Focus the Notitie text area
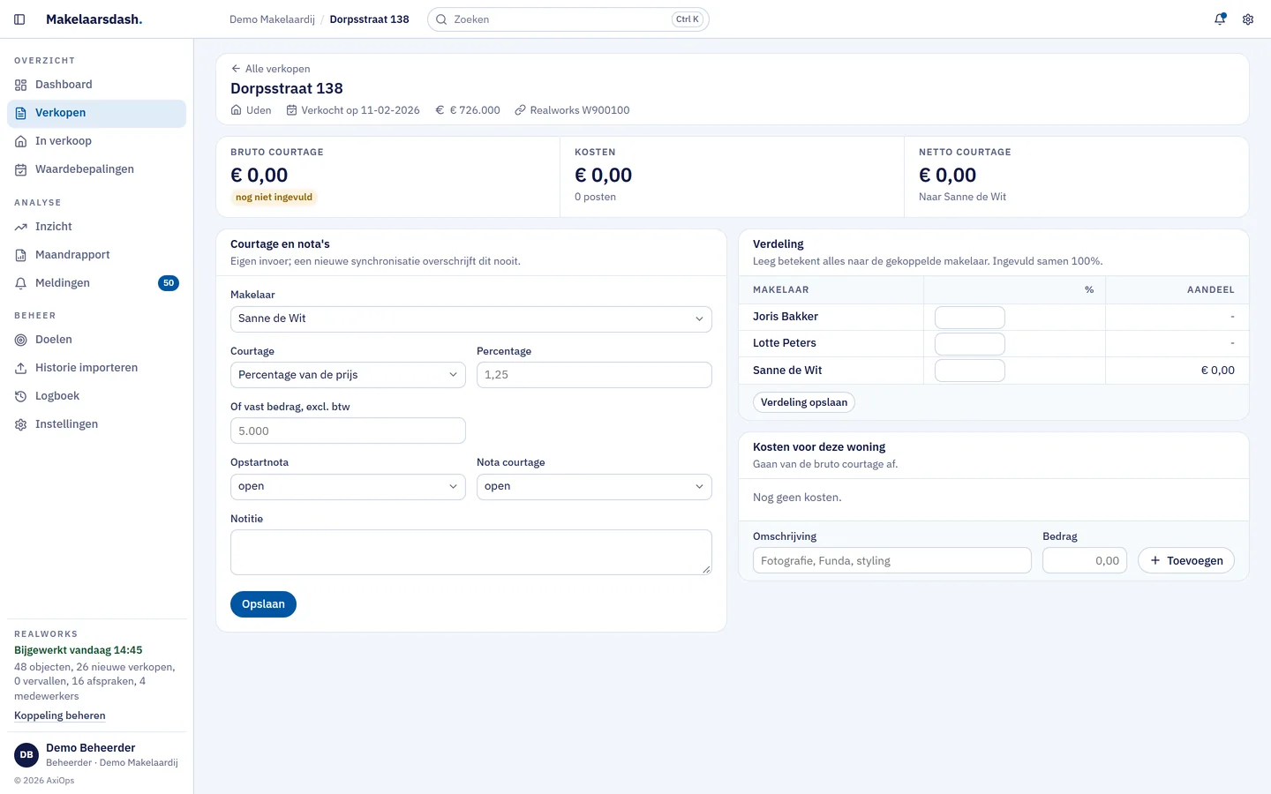Screen dimensions: 1271x794 471,552
